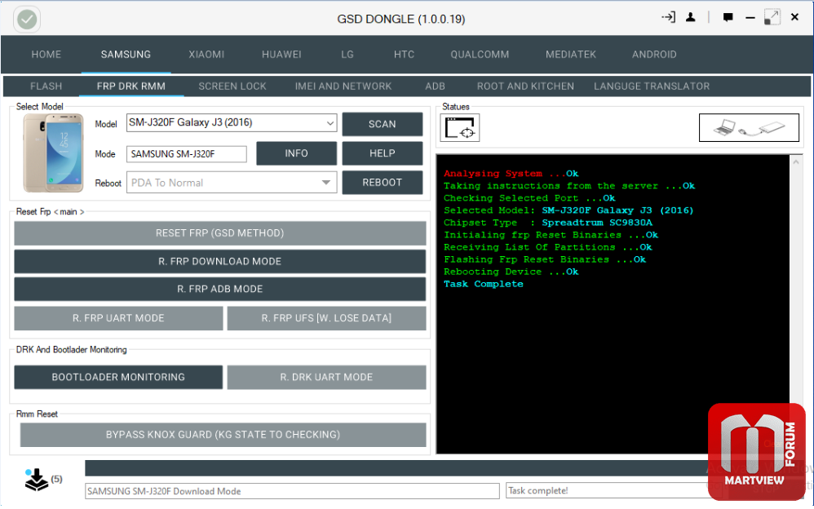This screenshot has height=509, width=814.
Task: Click the login arrow icon in title bar
Action: tap(668, 17)
